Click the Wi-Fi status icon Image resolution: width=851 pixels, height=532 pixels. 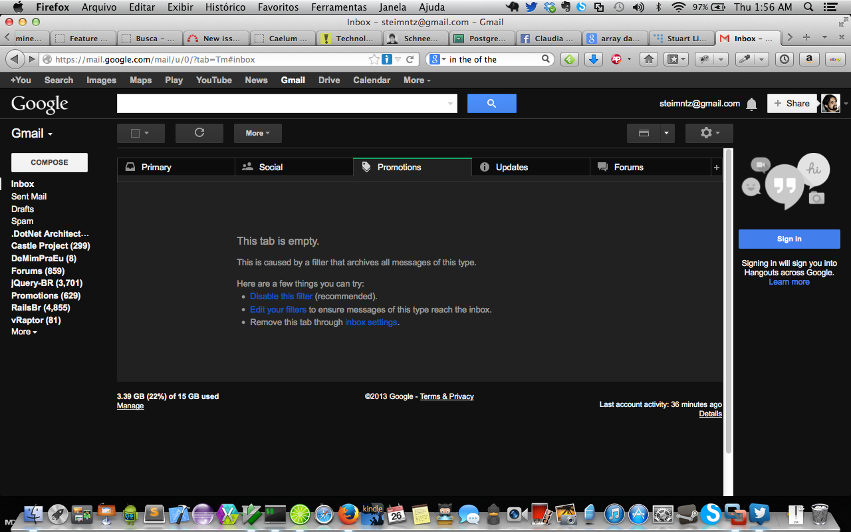(x=678, y=7)
